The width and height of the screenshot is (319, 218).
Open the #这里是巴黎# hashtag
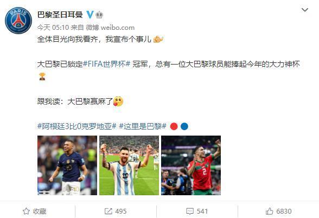(143, 126)
